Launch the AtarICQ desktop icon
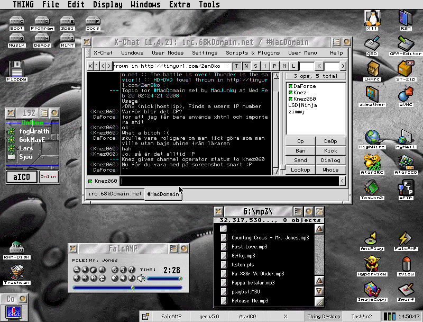This screenshot has width=423, height=322. tap(406, 164)
